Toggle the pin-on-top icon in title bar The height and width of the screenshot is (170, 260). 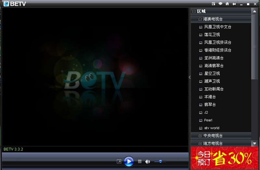pos(234,4)
